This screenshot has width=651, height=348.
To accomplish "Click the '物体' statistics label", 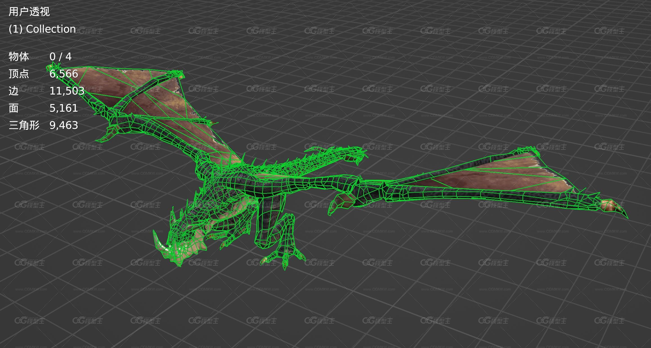I will pyautogui.click(x=19, y=57).
